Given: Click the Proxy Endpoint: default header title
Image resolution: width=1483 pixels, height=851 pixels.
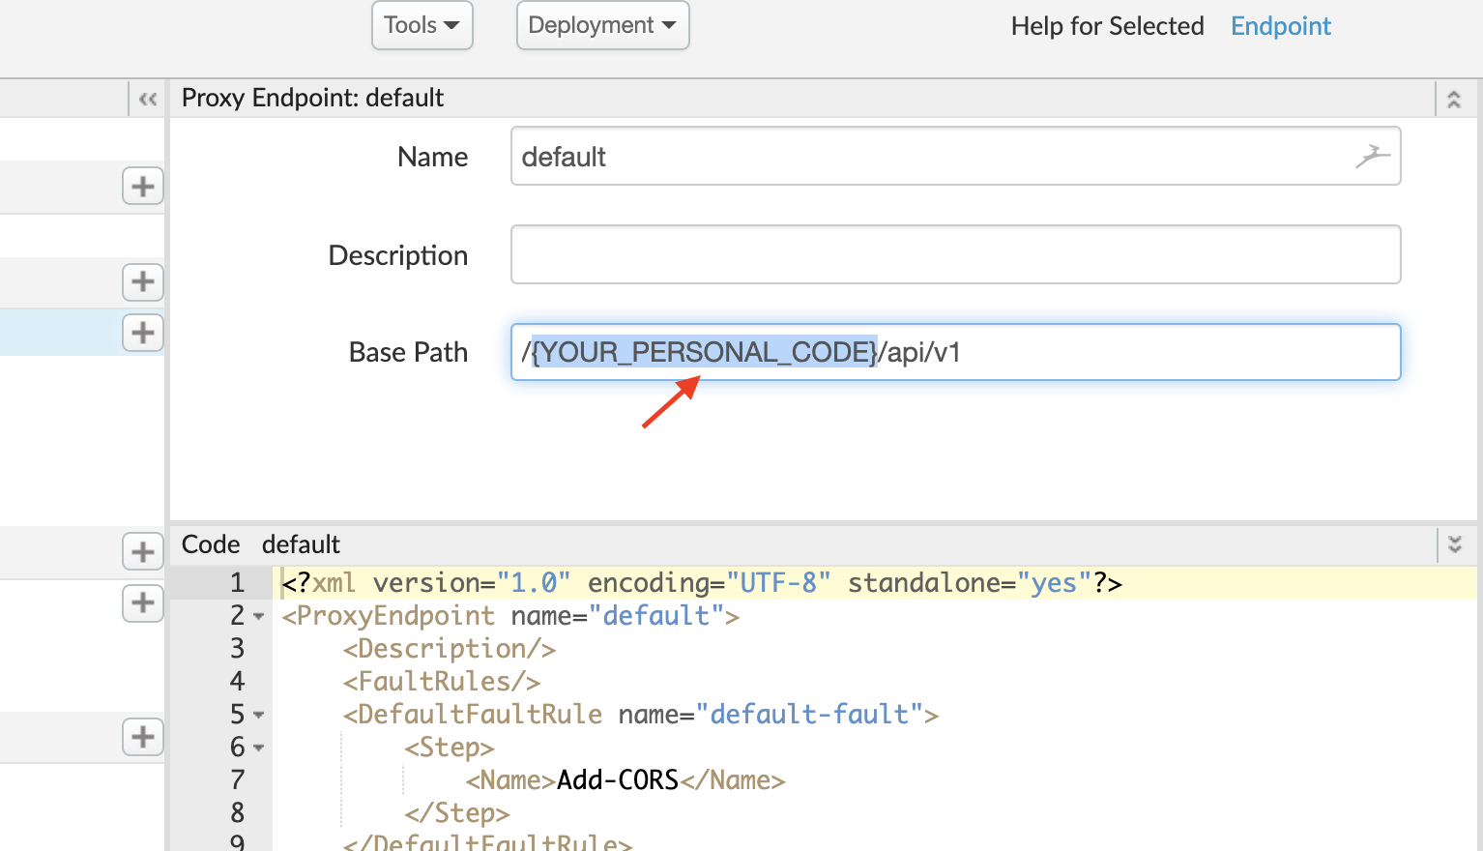Looking at the screenshot, I should [x=312, y=98].
